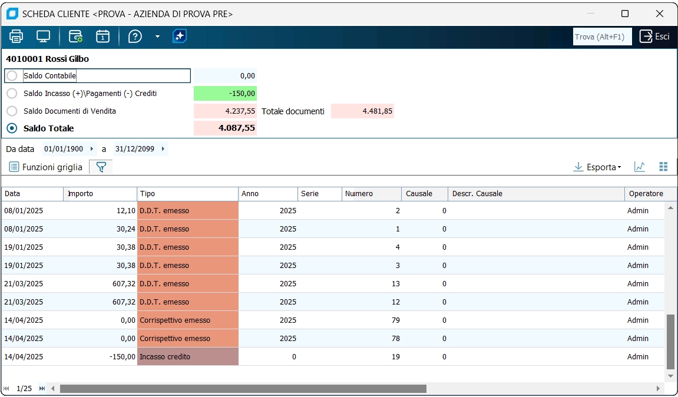Click the horizontal scrollbar at the bottom
Viewport: 678px width, 397px height.
tap(243, 389)
